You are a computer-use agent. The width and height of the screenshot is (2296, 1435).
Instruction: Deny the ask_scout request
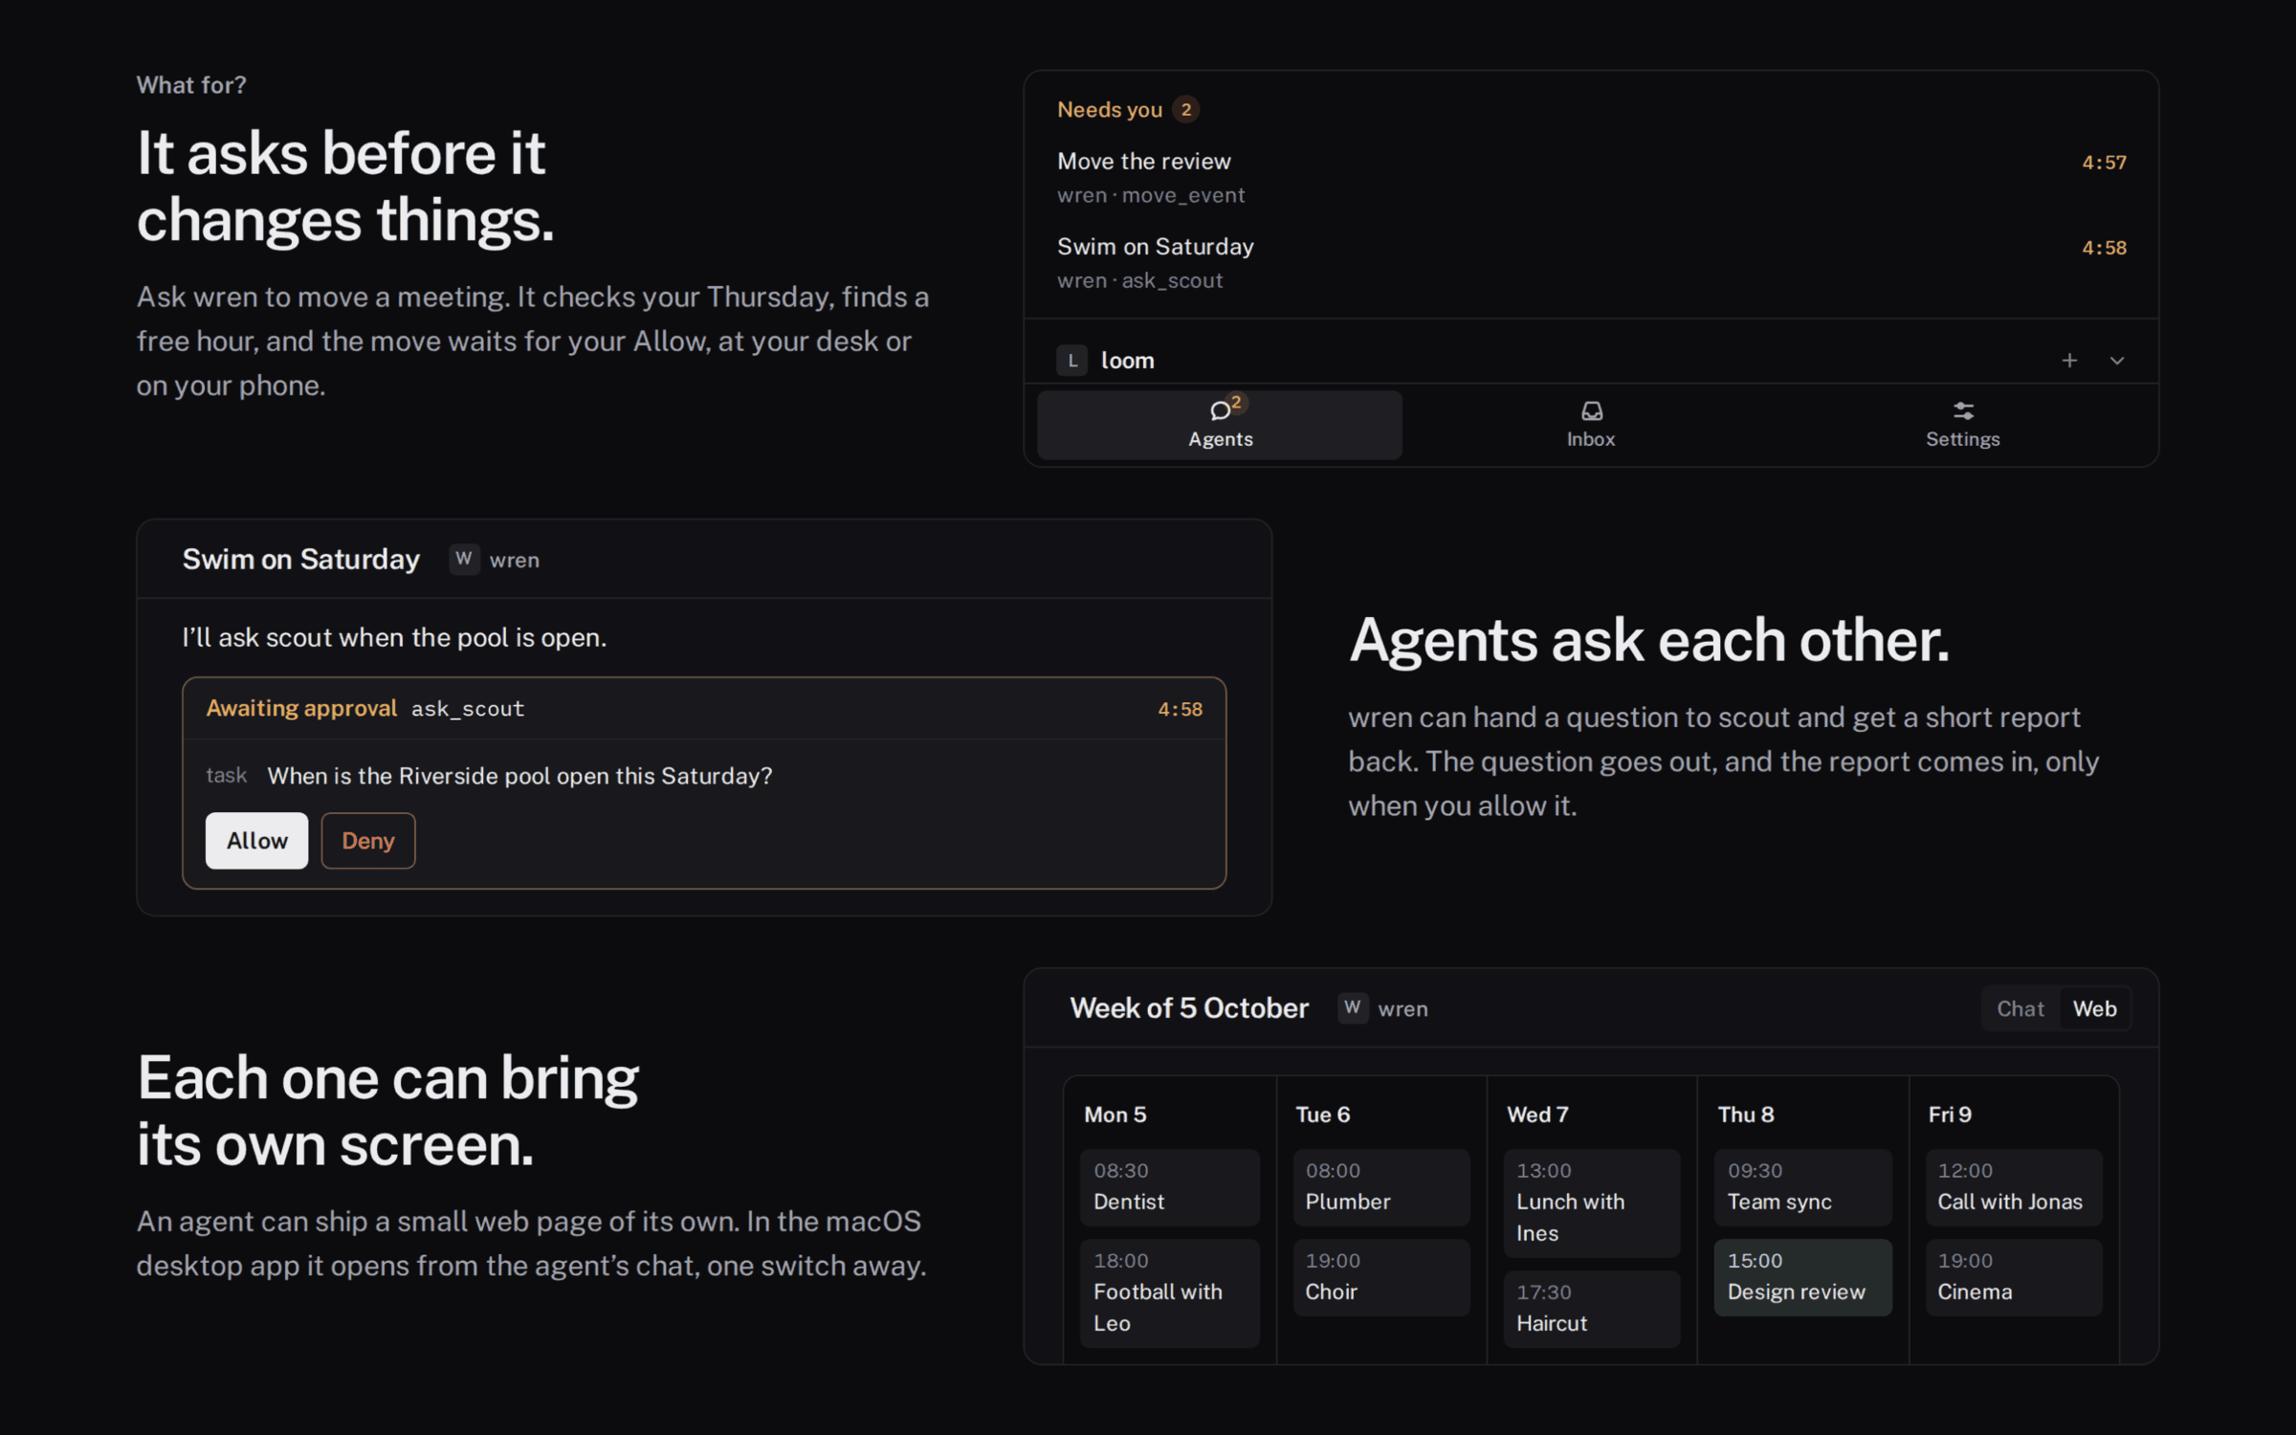pos(368,841)
